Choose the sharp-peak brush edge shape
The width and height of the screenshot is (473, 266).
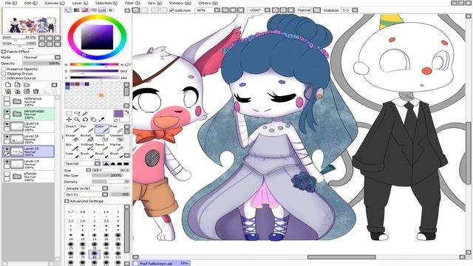106,163
